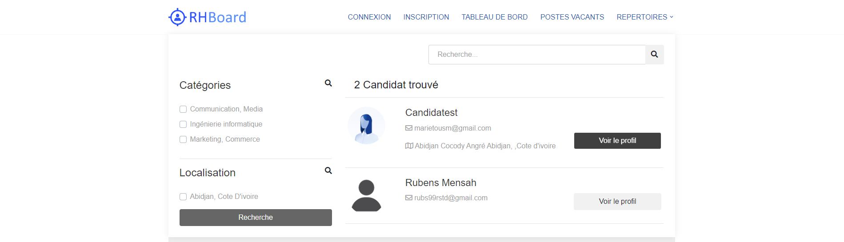Enable the Marketing, Commerce filter checkbox

pos(183,139)
